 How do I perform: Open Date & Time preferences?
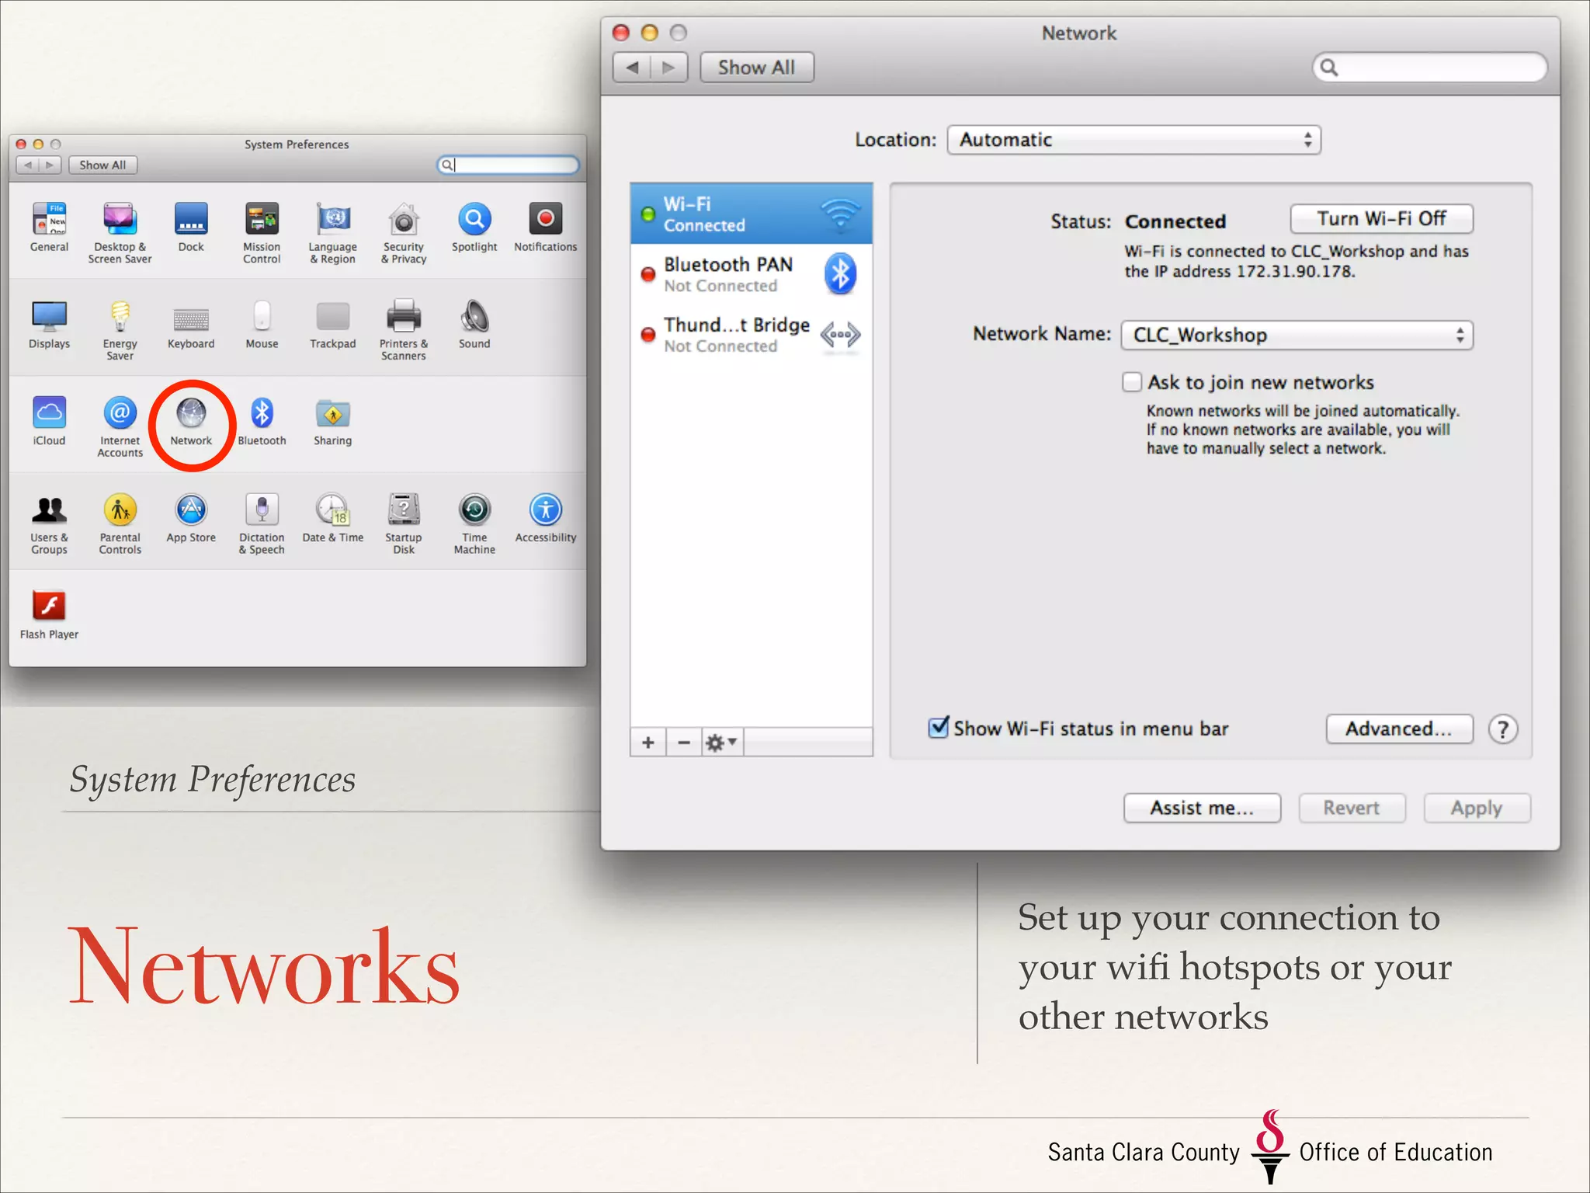coord(333,510)
